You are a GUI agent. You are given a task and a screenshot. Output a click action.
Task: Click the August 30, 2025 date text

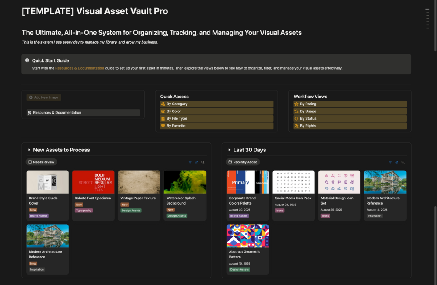tap(240, 210)
